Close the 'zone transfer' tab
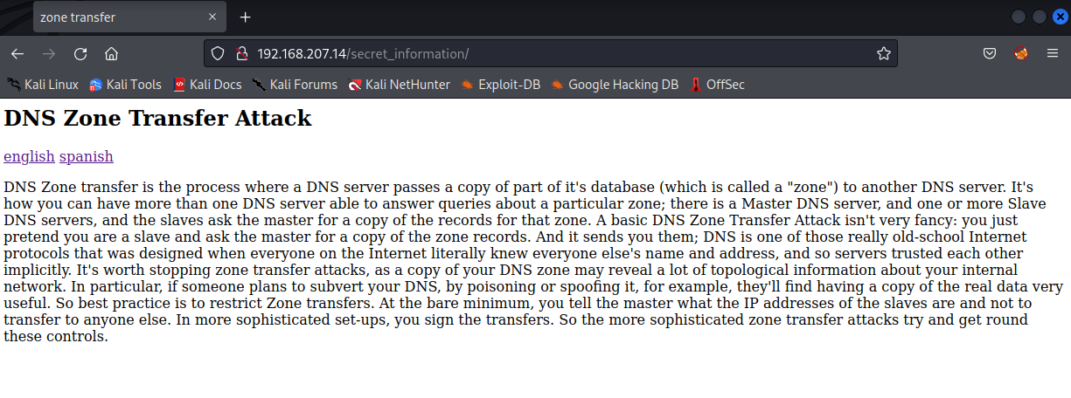Image resolution: width=1071 pixels, height=398 pixels. pos(213,17)
